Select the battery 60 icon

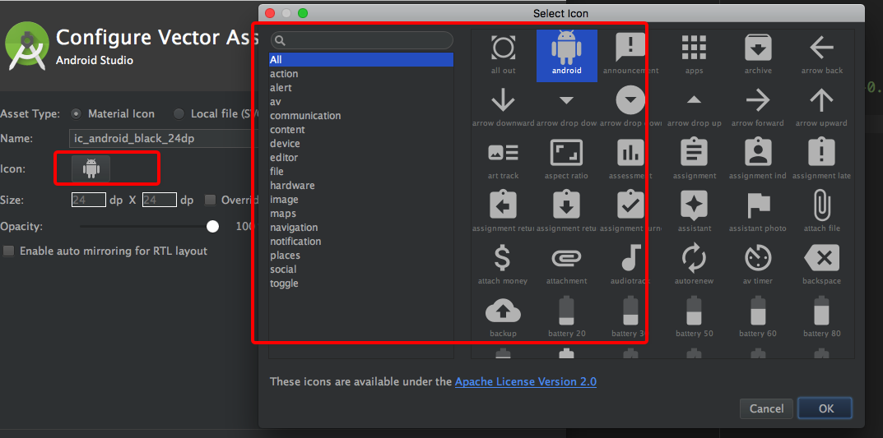click(758, 311)
